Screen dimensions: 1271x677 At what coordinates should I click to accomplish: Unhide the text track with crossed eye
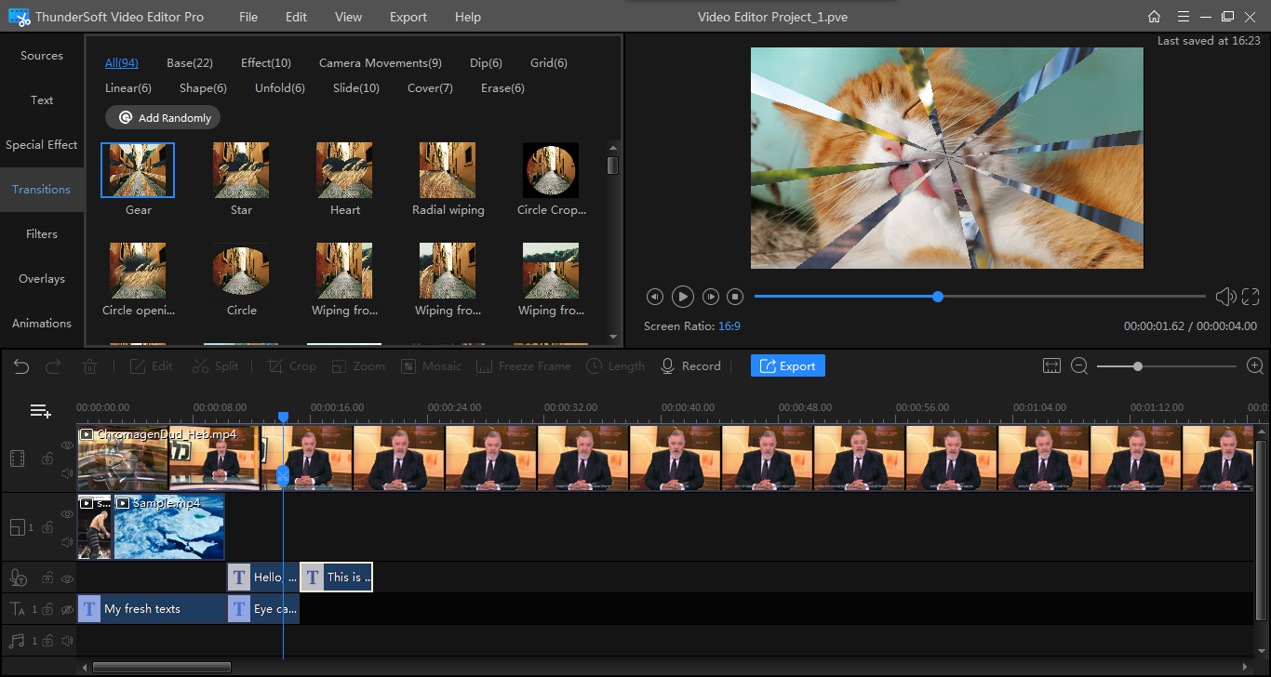67,609
